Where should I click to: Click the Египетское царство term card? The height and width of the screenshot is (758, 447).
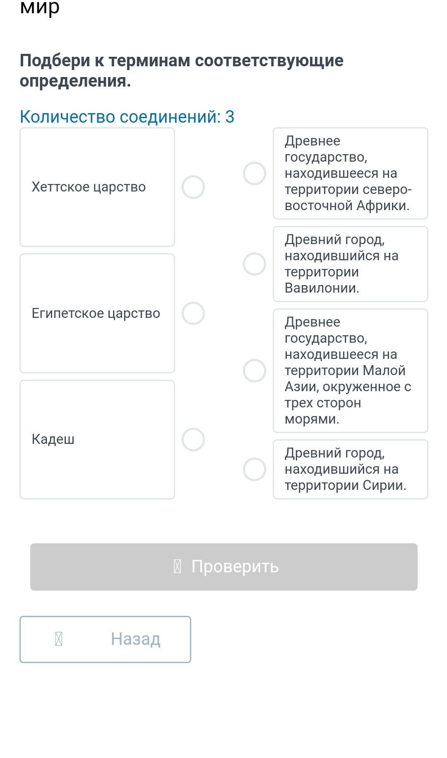(x=97, y=313)
